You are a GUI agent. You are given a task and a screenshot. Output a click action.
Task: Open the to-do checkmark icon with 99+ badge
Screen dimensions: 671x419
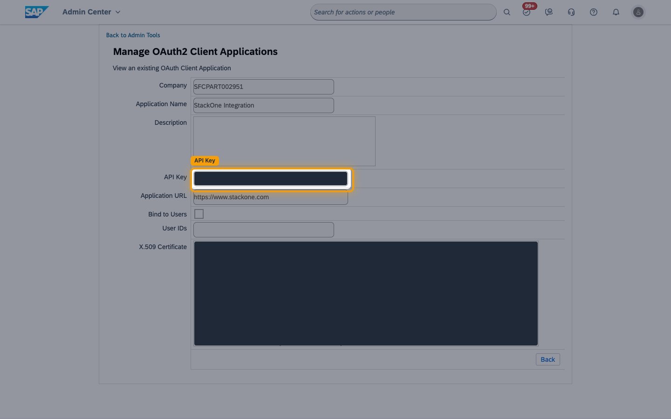coord(527,11)
